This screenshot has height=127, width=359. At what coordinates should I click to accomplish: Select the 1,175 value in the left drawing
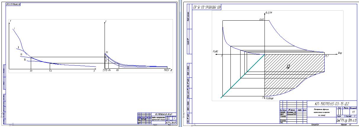coord(105,70)
